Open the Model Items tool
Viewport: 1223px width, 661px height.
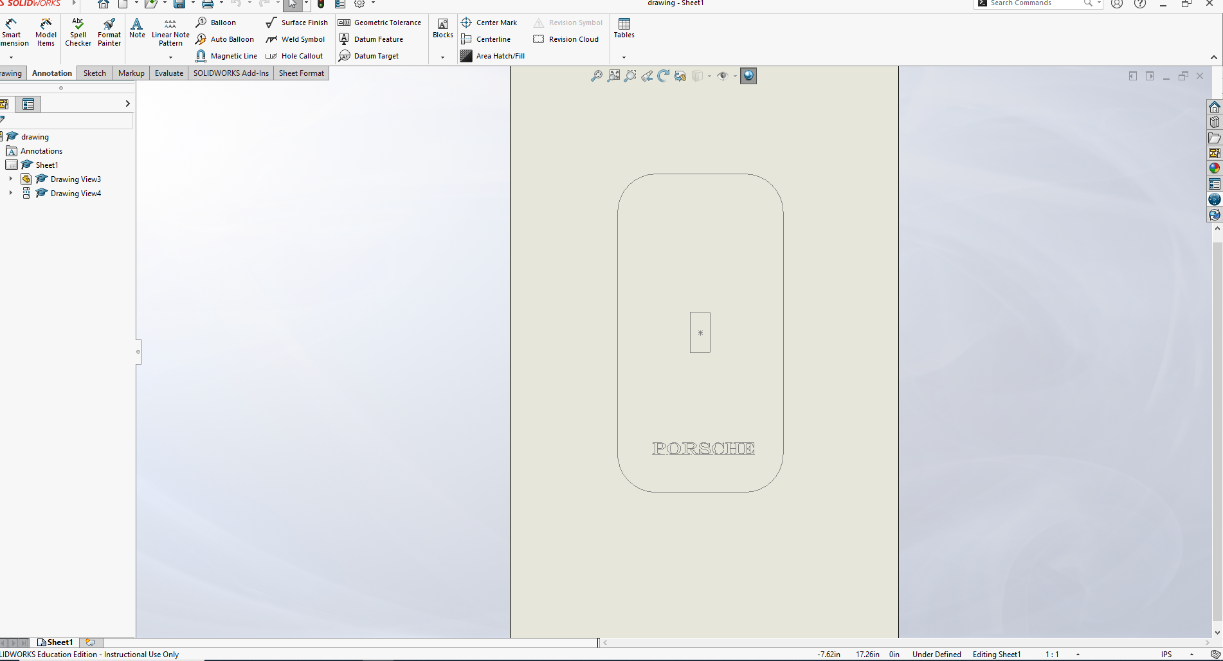coord(46,32)
